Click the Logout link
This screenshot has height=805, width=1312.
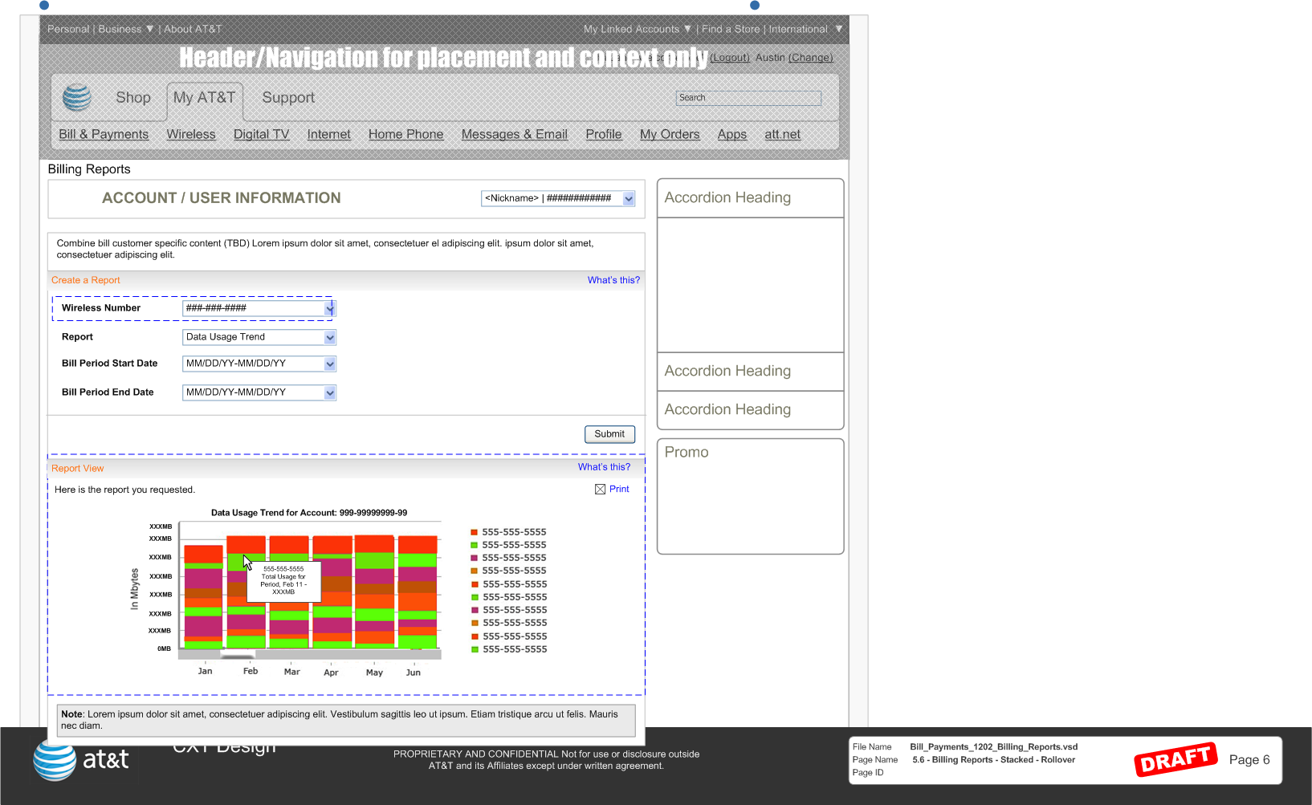(x=730, y=58)
